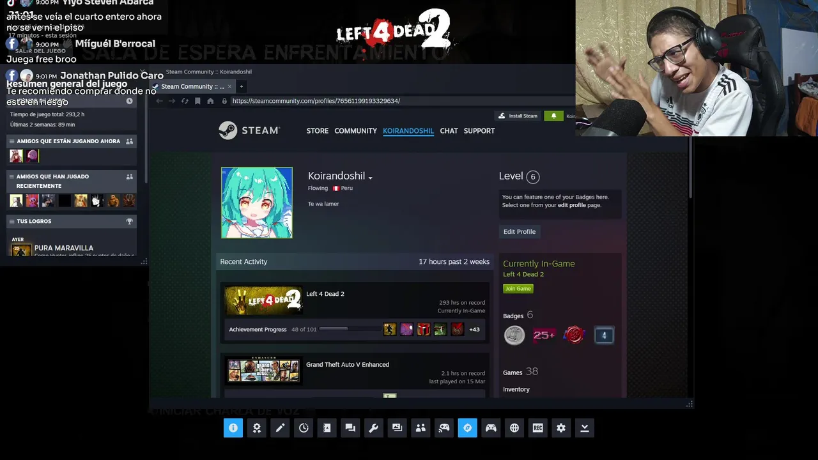Viewport: 818px width, 460px height.
Task: Open the Badges 6 link
Action: click(518, 316)
